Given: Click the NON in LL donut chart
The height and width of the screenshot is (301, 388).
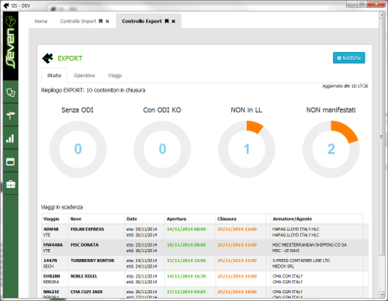Looking at the screenshot, I should point(247,149).
